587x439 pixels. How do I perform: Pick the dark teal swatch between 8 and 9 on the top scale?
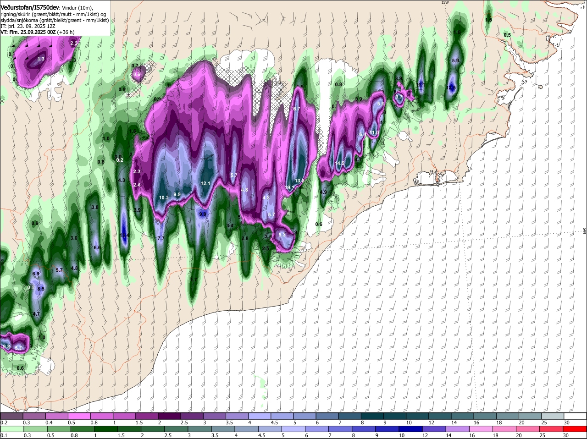coord(372,416)
